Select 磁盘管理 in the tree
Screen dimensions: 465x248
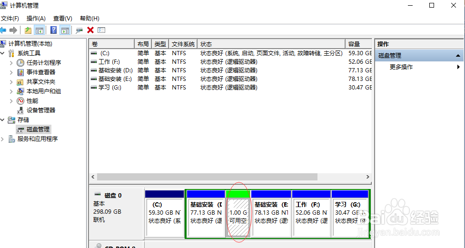click(x=38, y=129)
